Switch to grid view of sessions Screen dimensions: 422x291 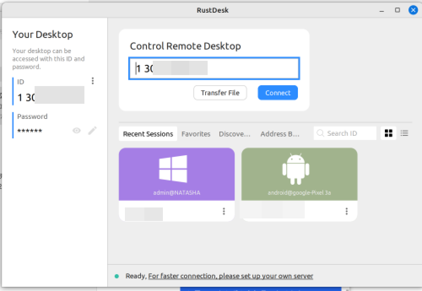[388, 133]
